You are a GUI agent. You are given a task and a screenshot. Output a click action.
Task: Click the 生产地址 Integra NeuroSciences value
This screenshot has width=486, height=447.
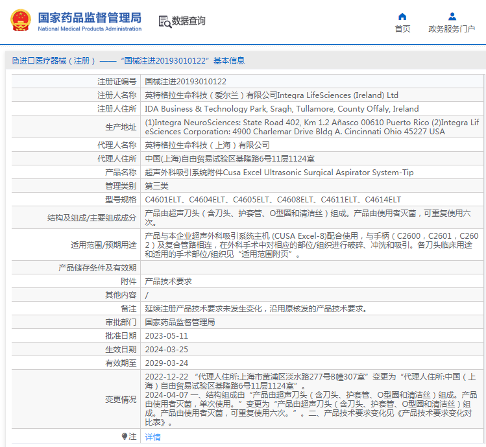(x=312, y=127)
